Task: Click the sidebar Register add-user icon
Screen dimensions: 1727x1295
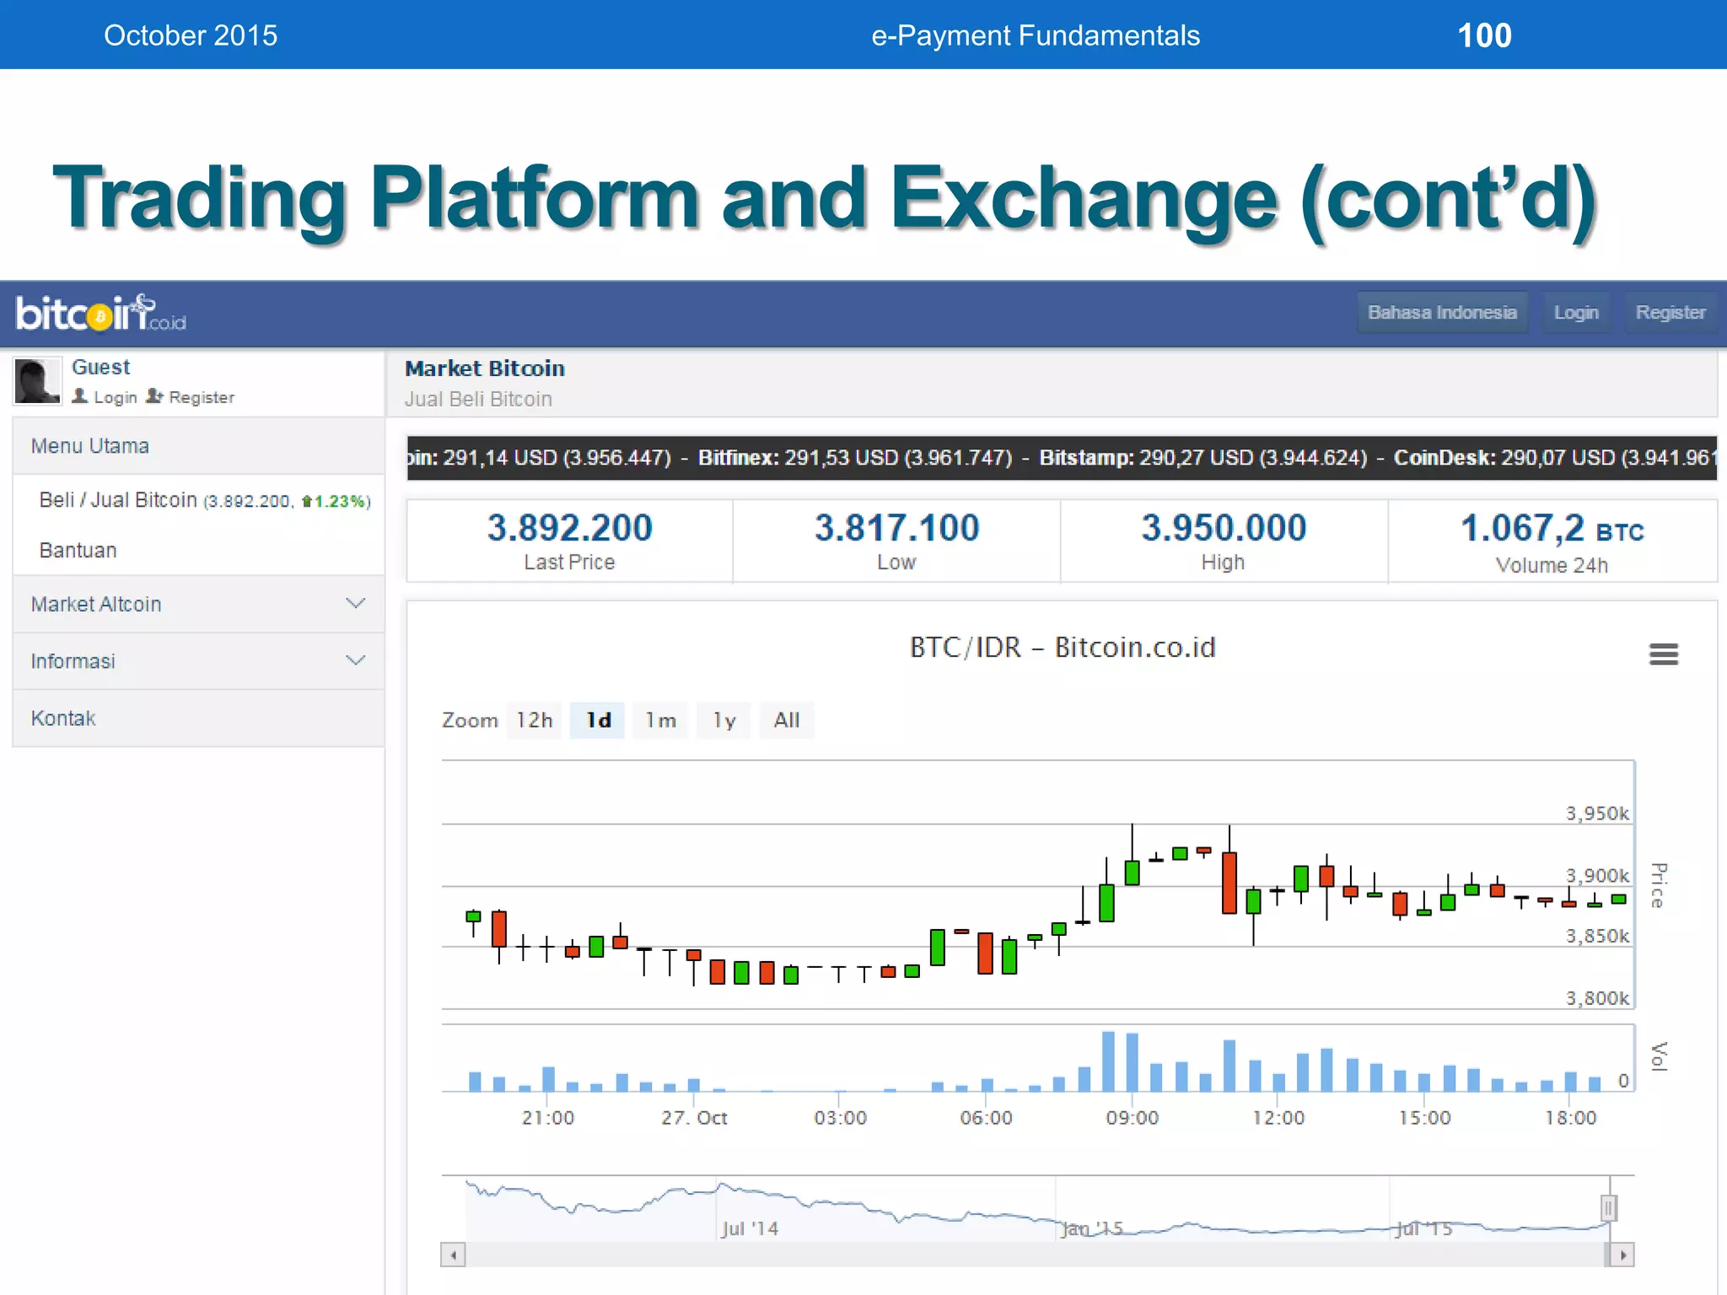Action: (154, 395)
